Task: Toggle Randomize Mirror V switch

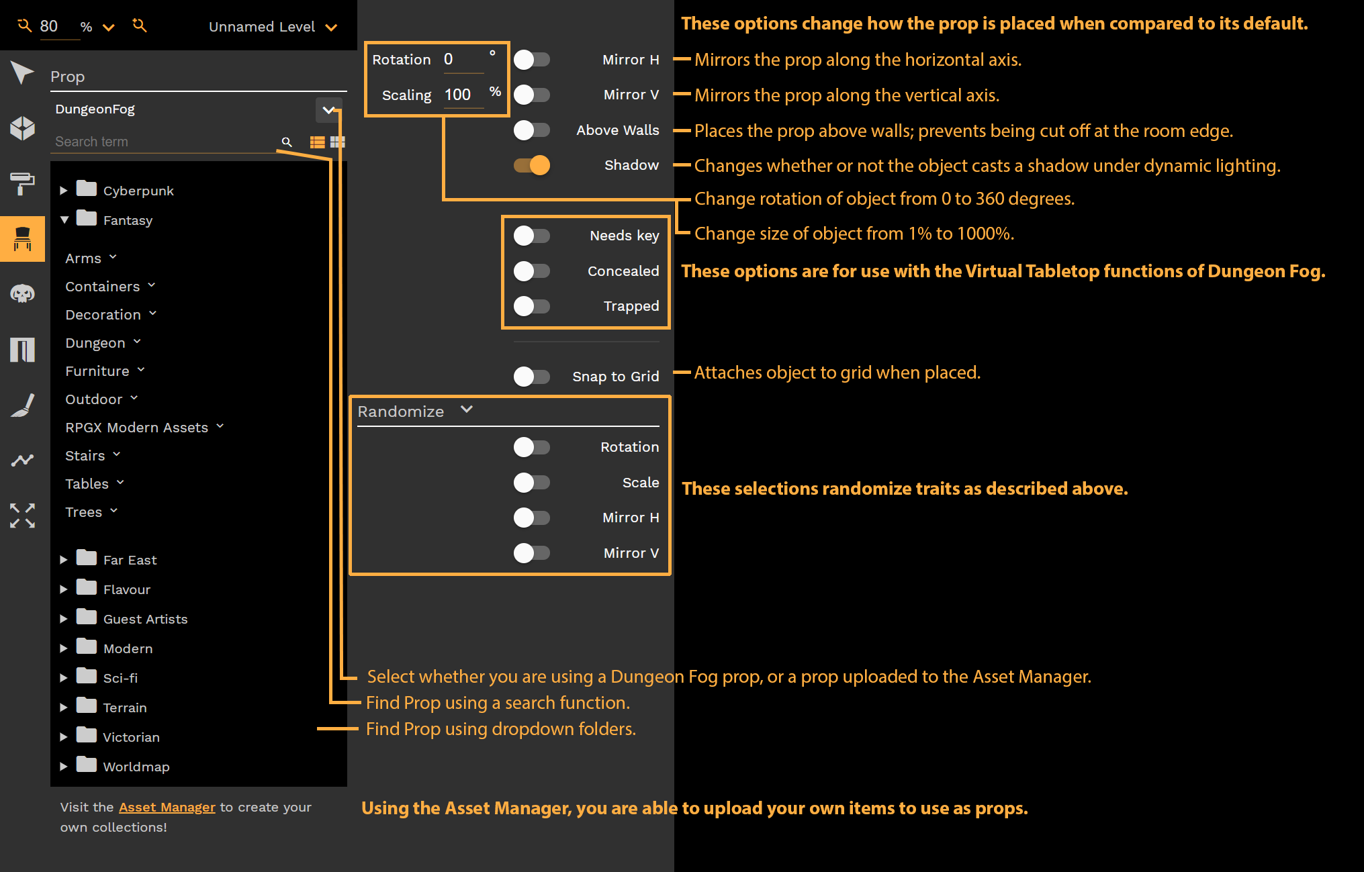Action: pyautogui.click(x=531, y=553)
